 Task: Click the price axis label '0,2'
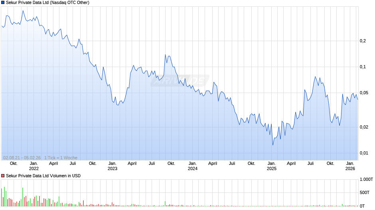click(363, 41)
